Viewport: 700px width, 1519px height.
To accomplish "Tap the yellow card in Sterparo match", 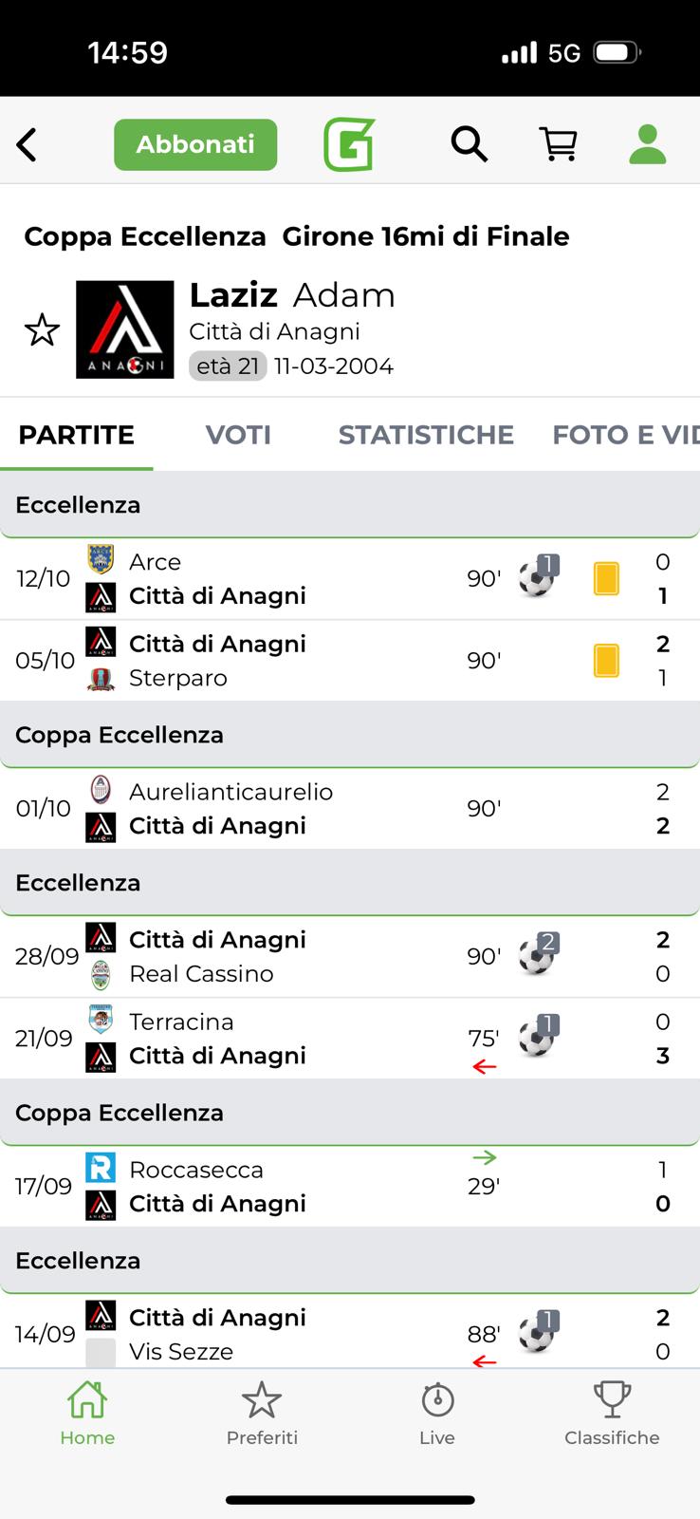I will [606, 661].
